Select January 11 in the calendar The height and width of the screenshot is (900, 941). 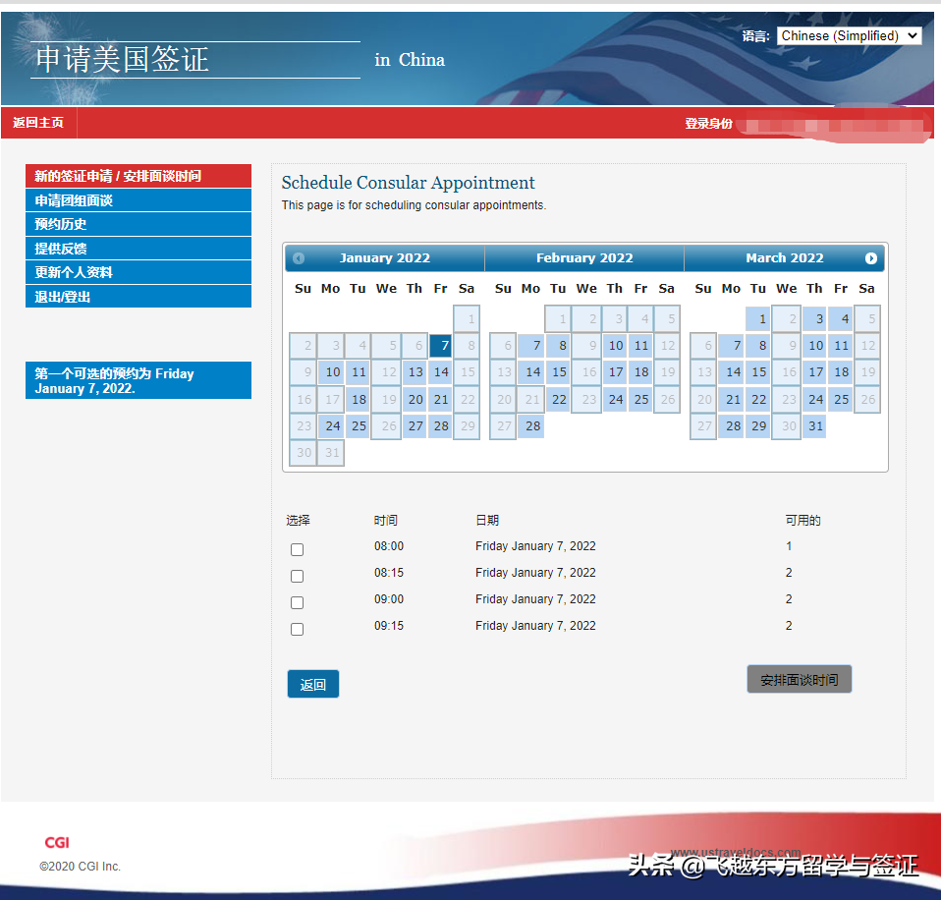point(358,372)
